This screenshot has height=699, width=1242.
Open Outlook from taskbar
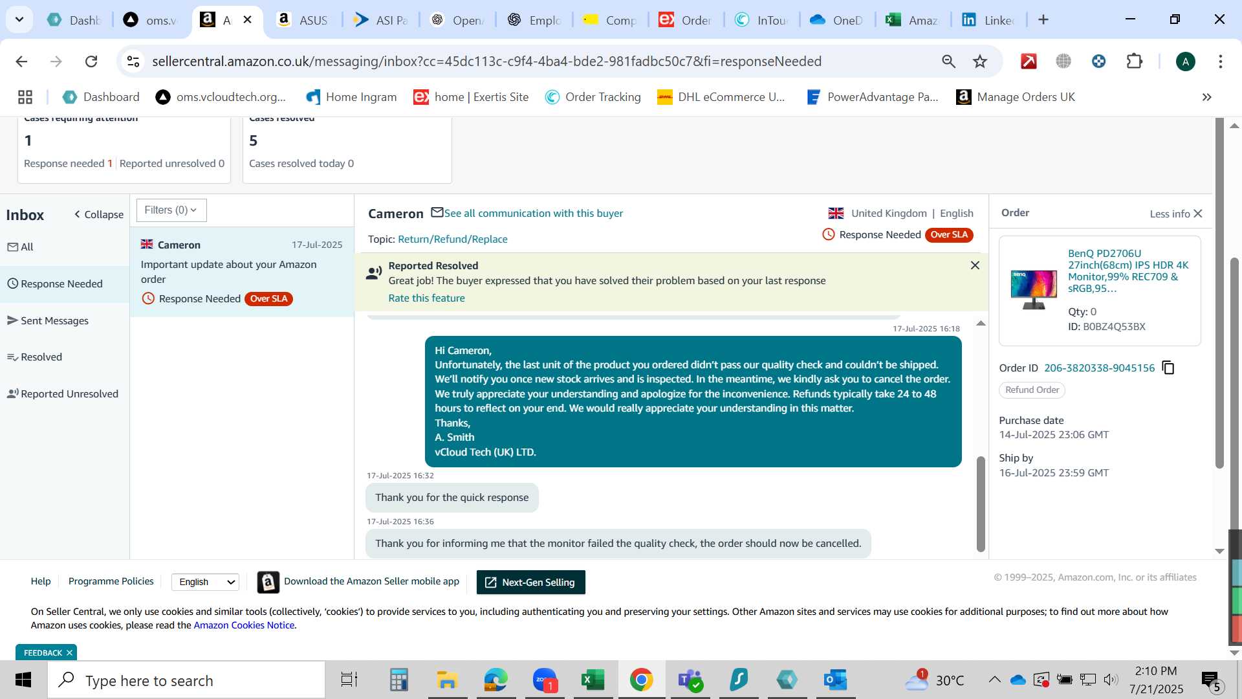pos(835,680)
